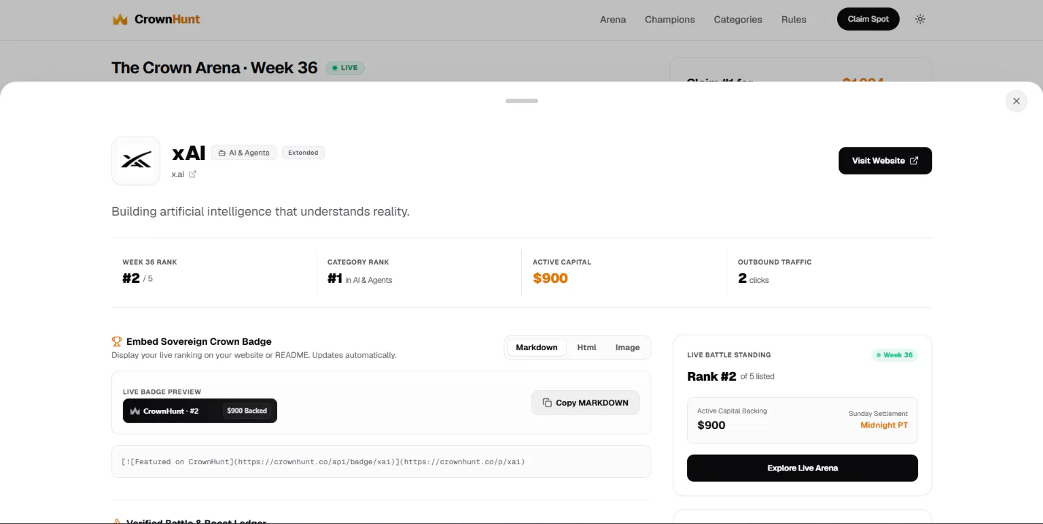
Task: Switch to the Image embed tab
Action: 627,348
